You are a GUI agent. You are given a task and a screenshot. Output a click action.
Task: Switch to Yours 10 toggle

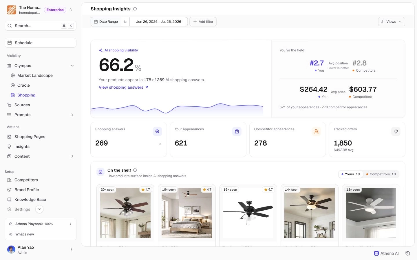pyautogui.click(x=351, y=174)
